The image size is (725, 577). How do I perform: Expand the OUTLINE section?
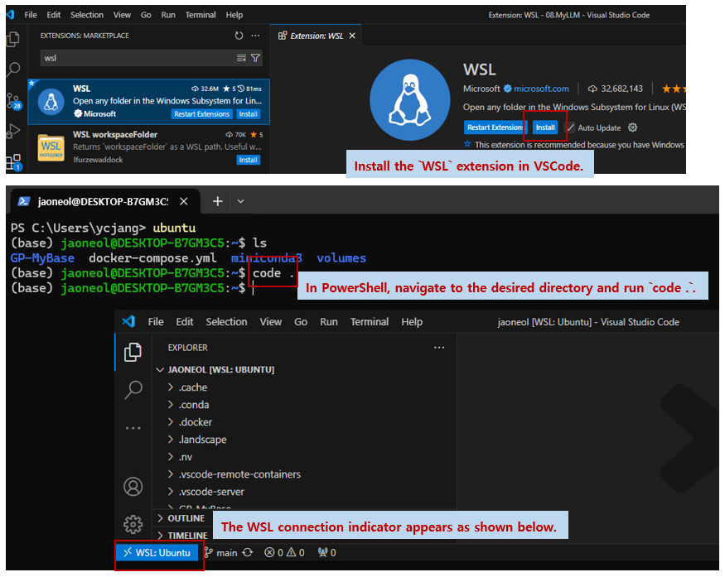(x=181, y=518)
